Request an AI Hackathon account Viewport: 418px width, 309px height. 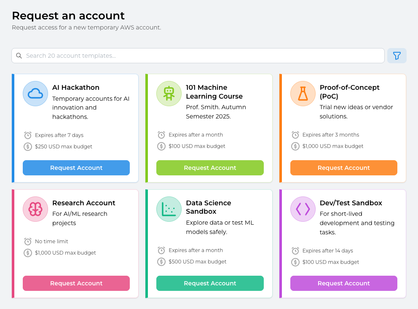click(76, 168)
